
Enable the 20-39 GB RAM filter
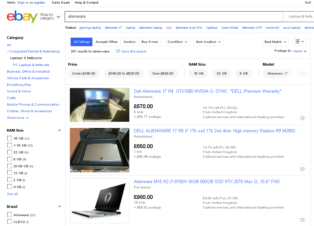pos(10,166)
